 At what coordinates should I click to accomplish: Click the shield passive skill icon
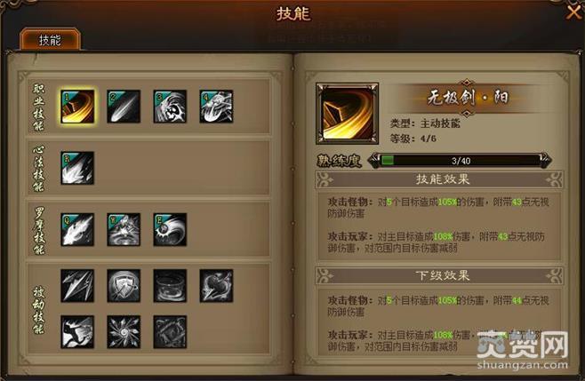pos(124,286)
